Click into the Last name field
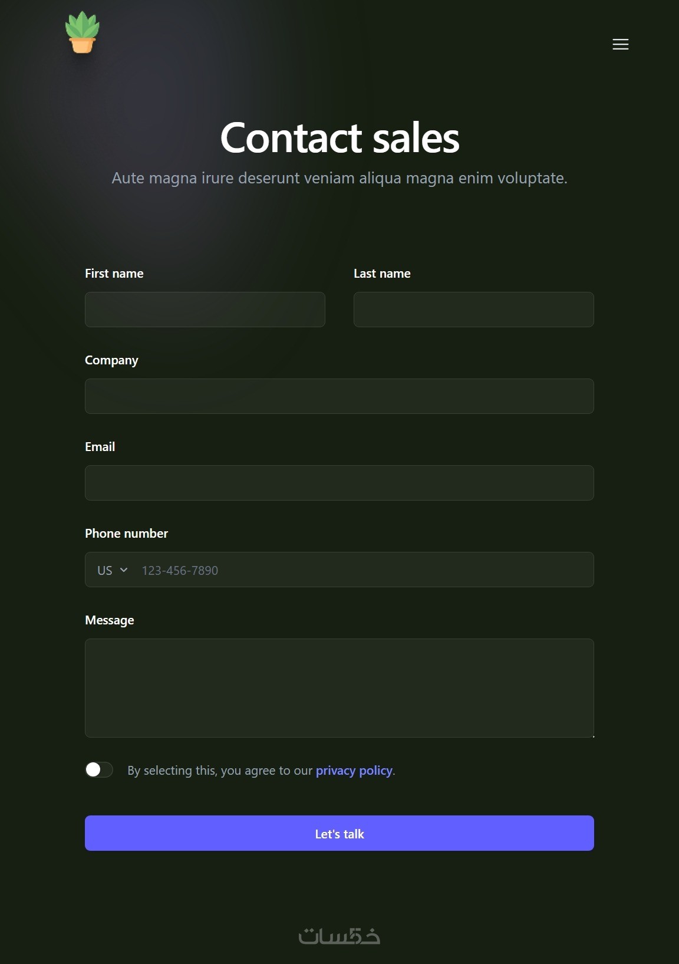 [473, 310]
